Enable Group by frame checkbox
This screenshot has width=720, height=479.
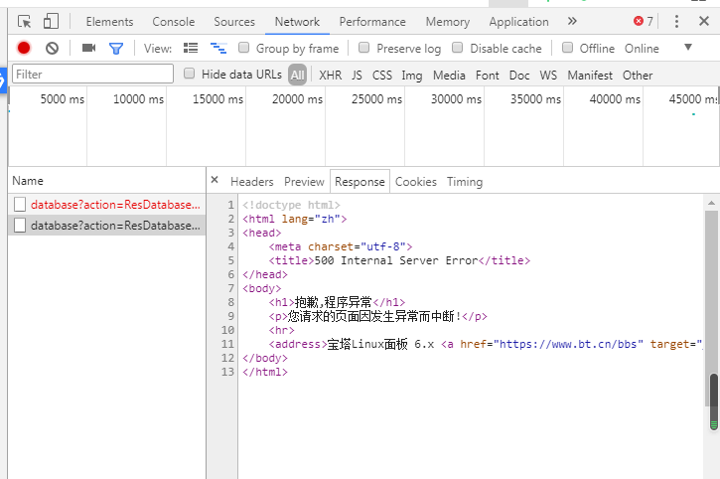(244, 48)
